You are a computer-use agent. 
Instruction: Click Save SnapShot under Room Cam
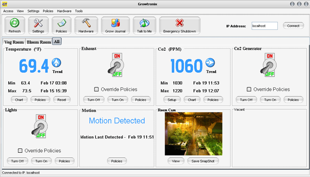point(203,161)
